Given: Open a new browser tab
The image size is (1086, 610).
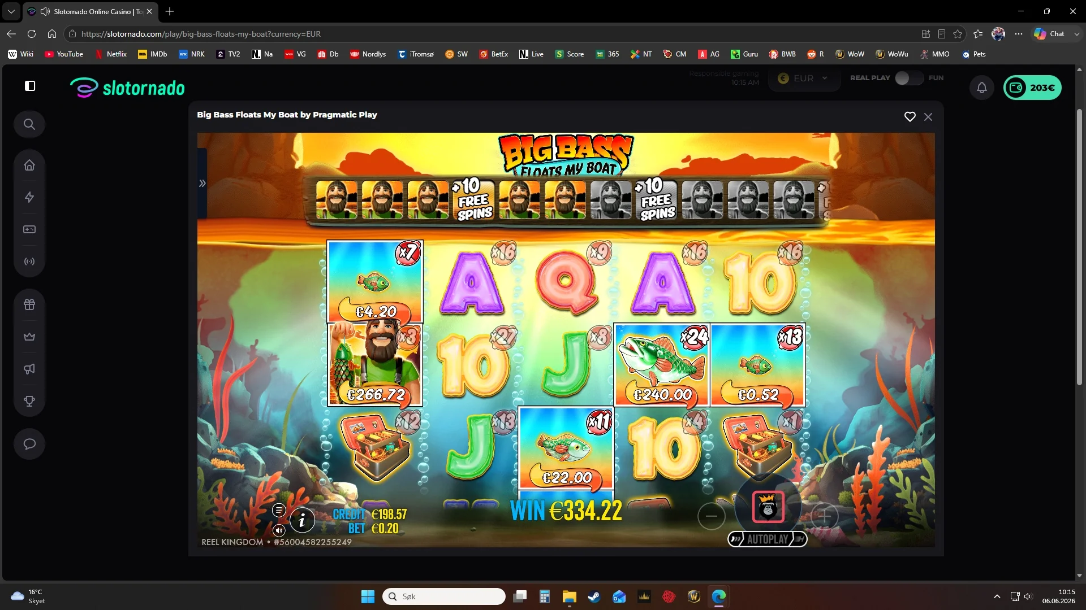Looking at the screenshot, I should pyautogui.click(x=170, y=11).
